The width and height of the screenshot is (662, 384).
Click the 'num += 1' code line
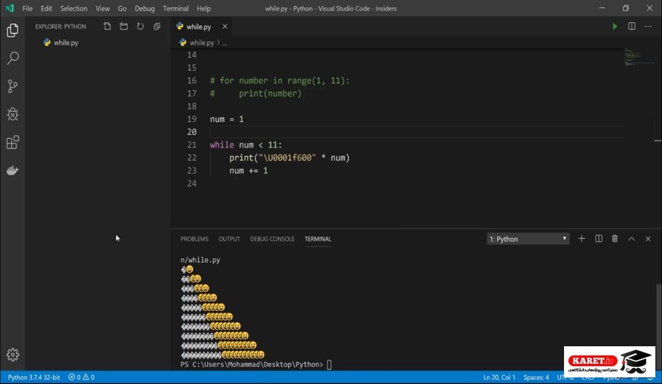coord(248,171)
